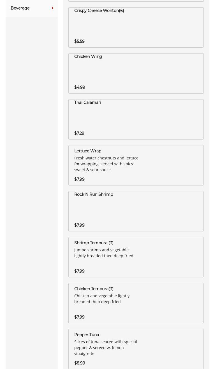The width and height of the screenshot is (220, 369).
Task: Choose the Thai Calamari item title
Action: 88,103
